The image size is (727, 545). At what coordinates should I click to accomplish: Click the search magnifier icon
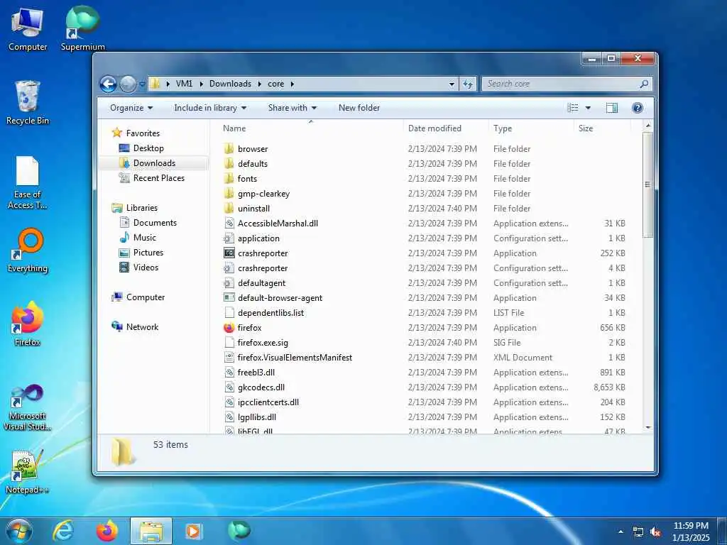[643, 84]
